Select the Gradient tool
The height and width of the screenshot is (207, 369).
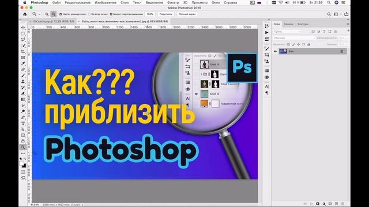point(23,99)
